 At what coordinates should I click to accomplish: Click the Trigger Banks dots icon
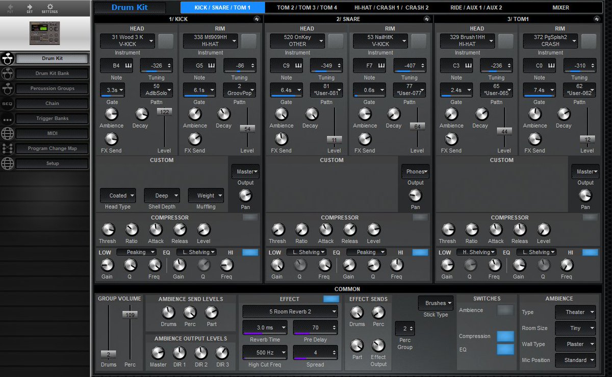click(7, 118)
